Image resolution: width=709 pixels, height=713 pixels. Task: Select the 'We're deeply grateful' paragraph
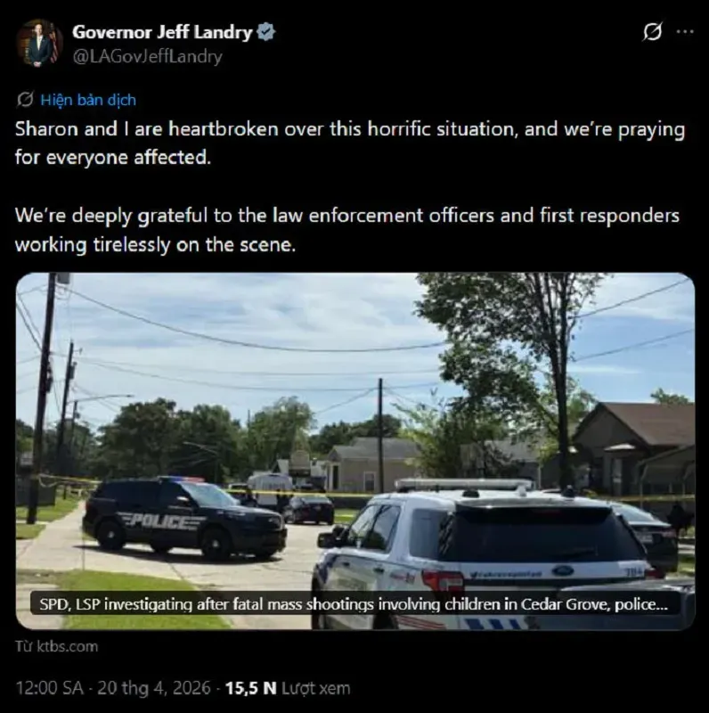[346, 230]
